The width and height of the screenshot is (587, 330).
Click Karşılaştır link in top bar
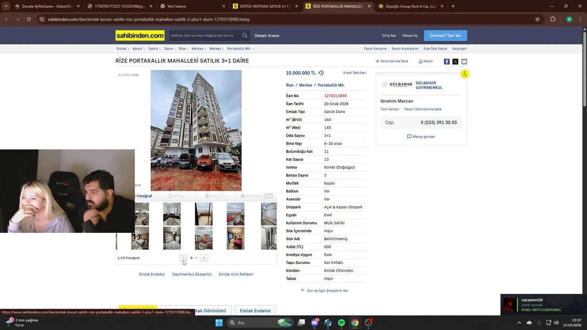point(460,49)
